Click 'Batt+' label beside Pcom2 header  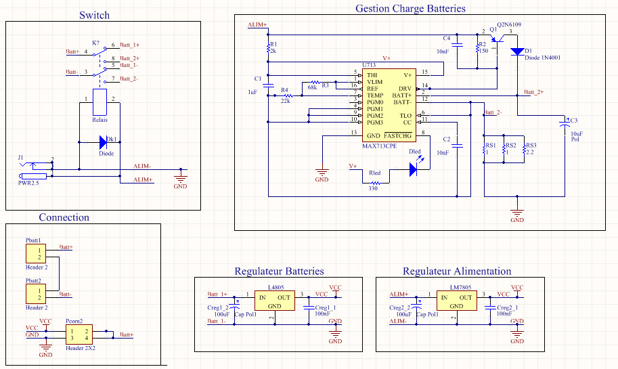coord(127,334)
